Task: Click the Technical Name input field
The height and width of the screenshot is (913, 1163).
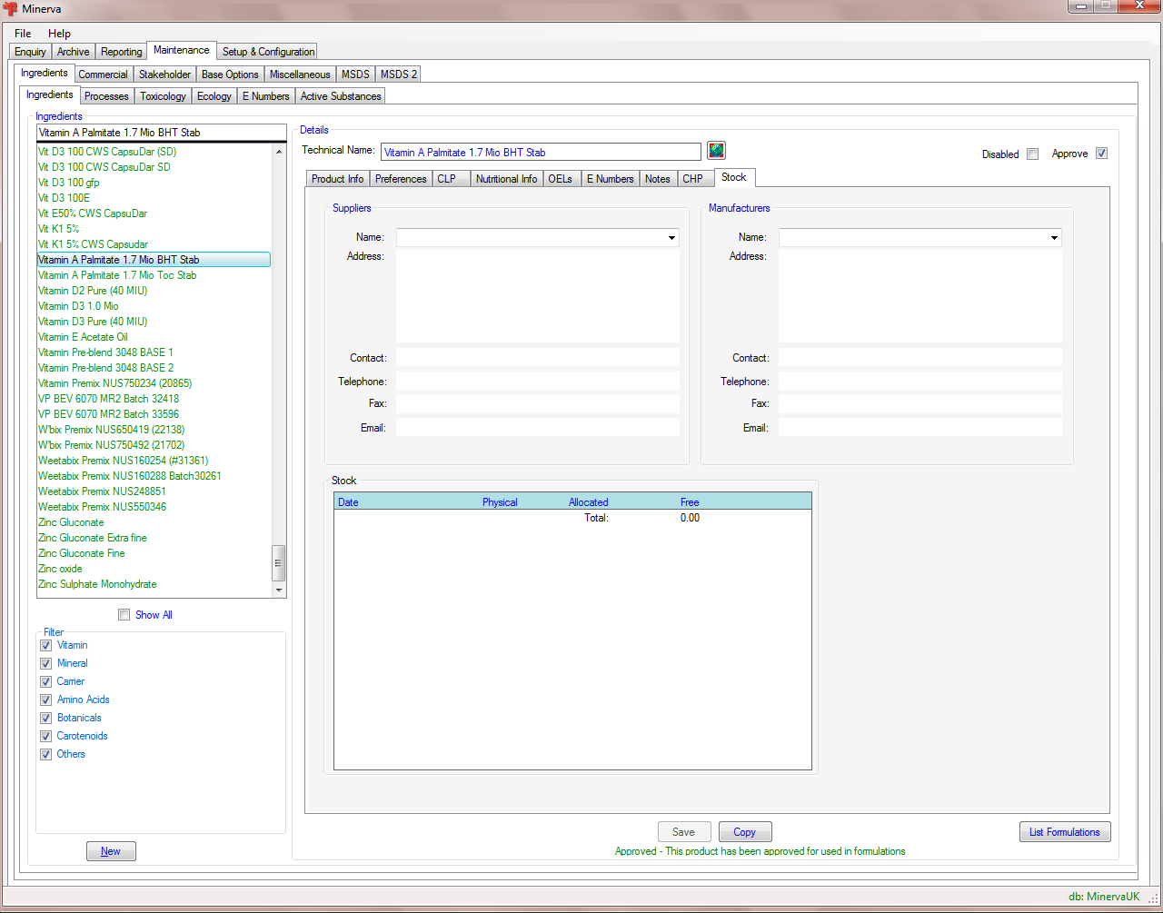Action: pos(541,152)
